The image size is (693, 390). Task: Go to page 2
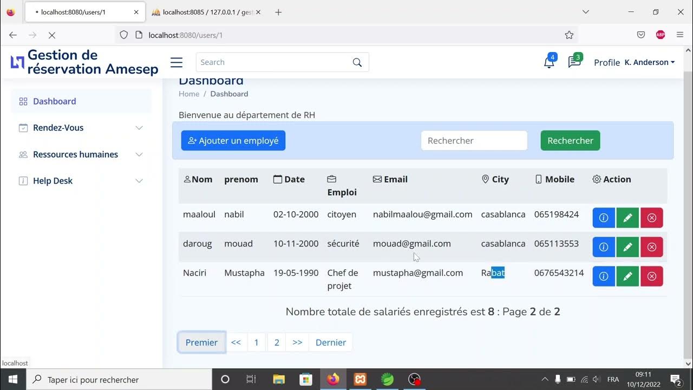pos(277,342)
